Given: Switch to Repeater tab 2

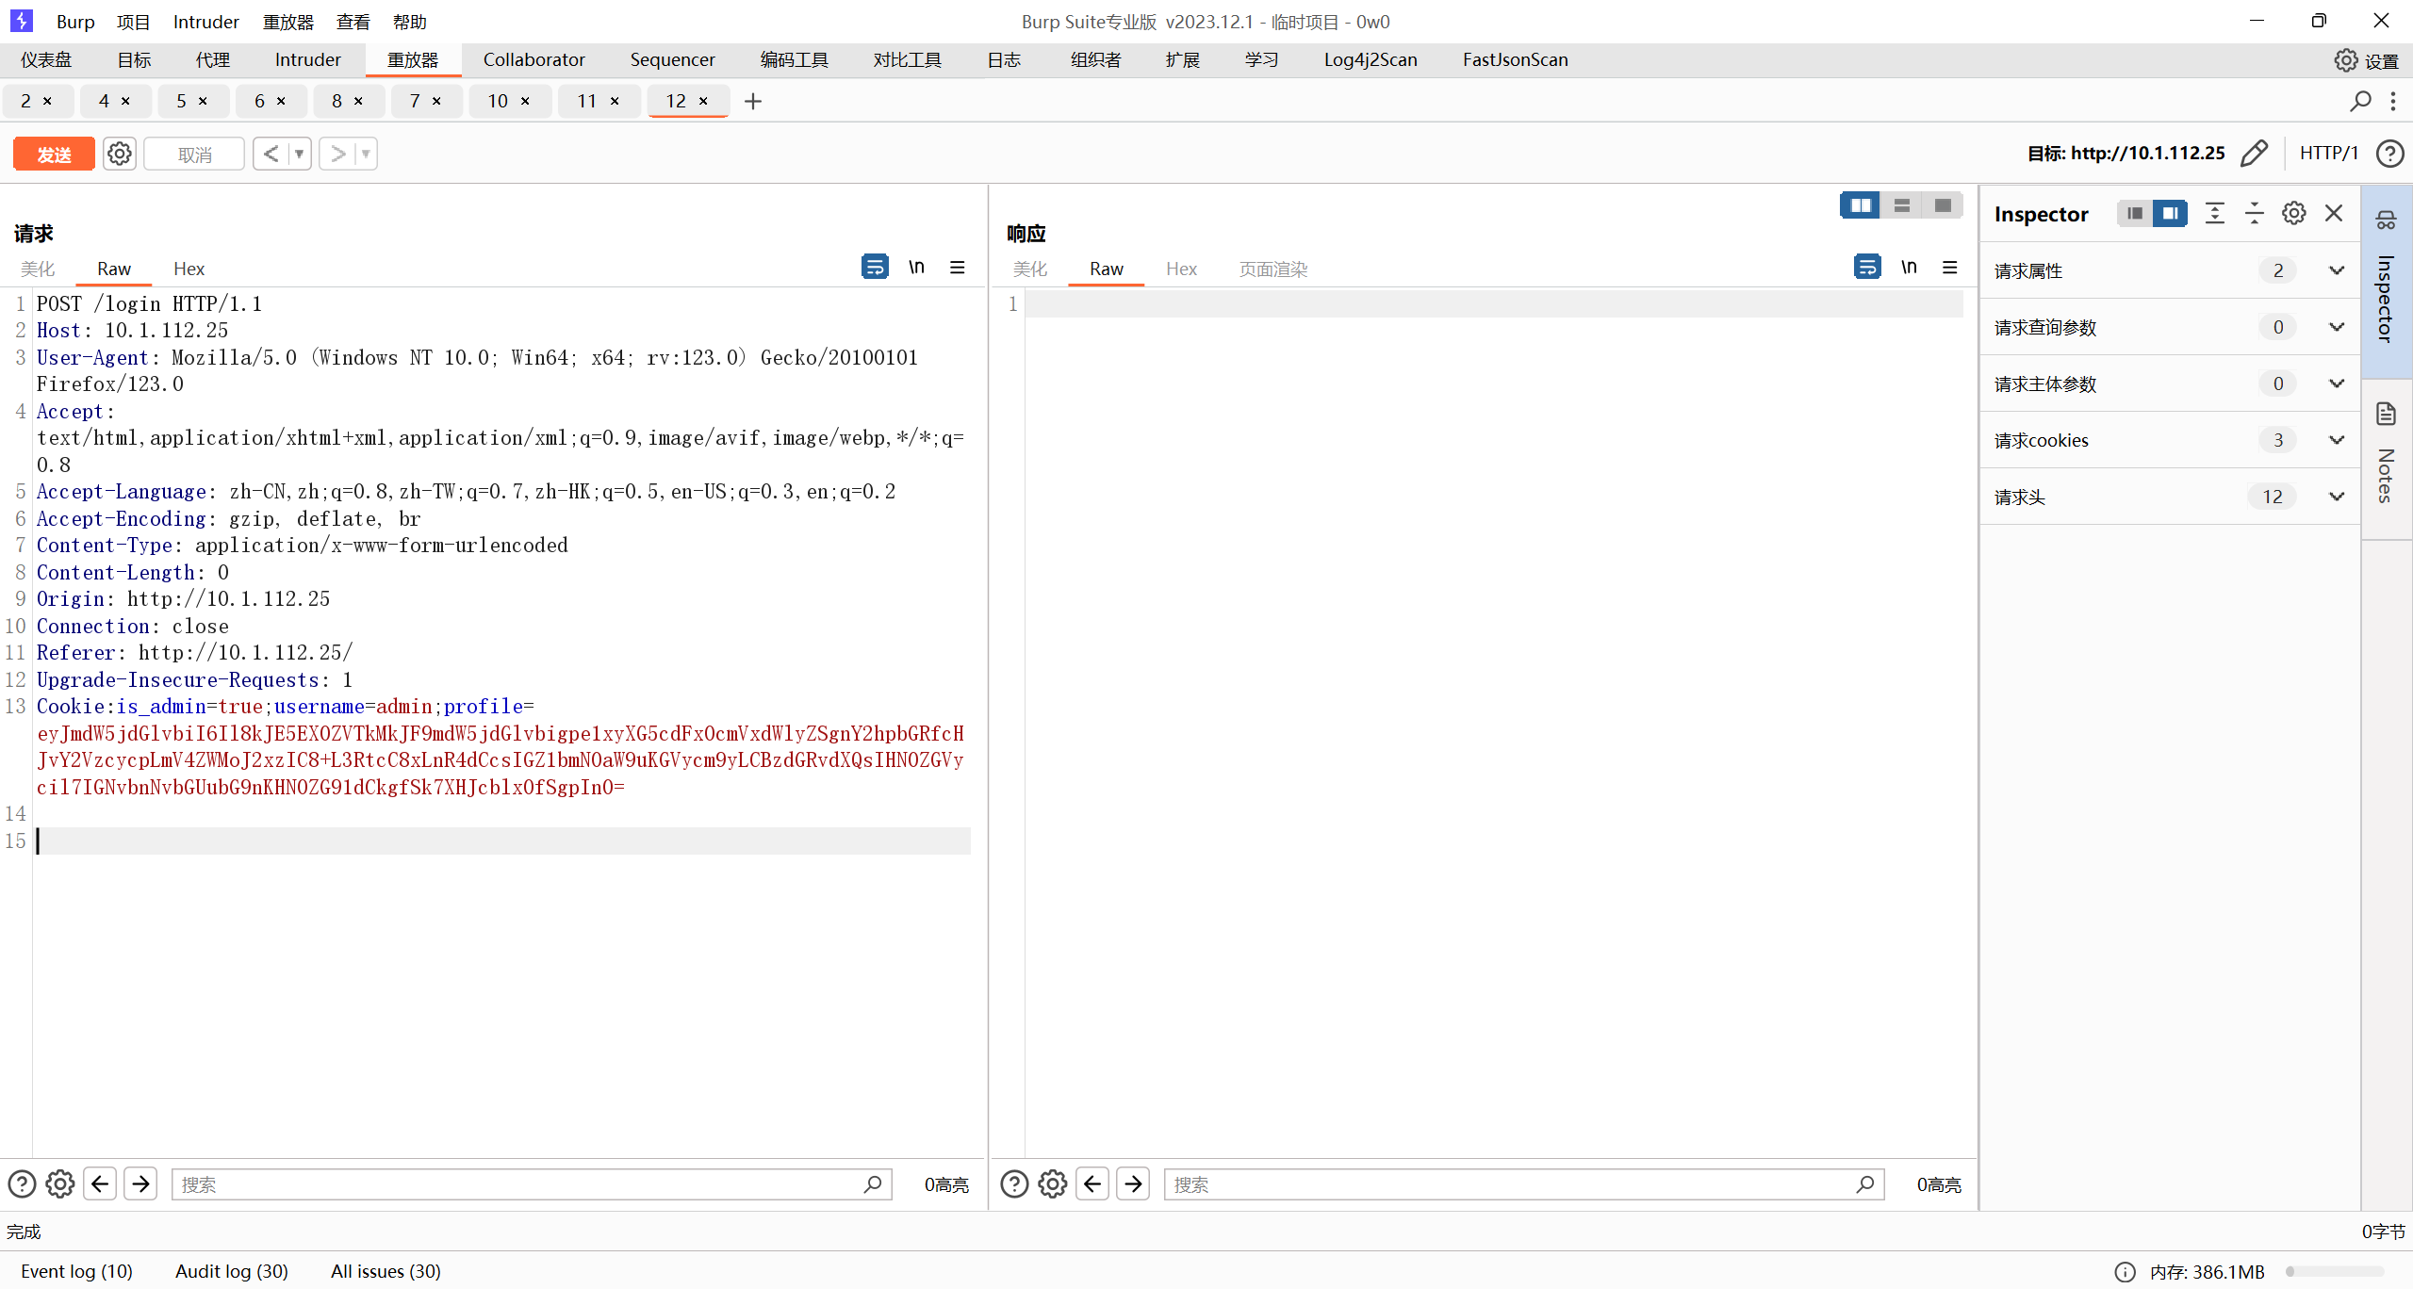Looking at the screenshot, I should pos(25,101).
